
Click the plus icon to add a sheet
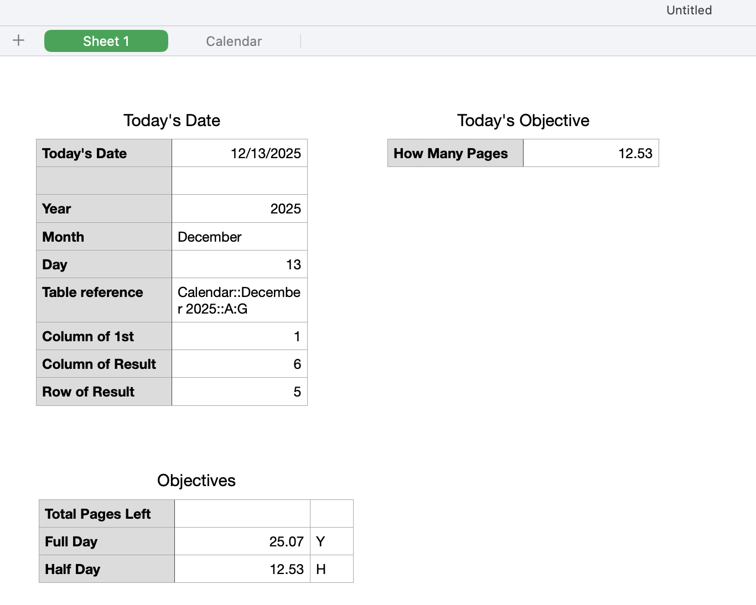(x=18, y=40)
